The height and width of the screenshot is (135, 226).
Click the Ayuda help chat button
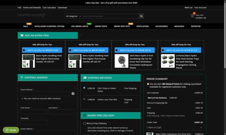[11, 130]
